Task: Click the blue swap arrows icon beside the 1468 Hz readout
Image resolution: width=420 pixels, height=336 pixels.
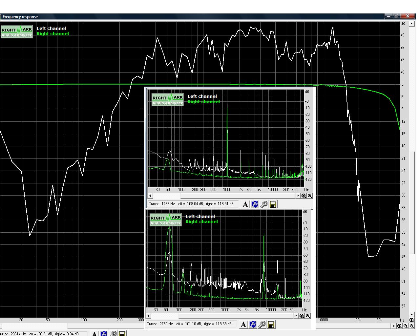Action: pos(254,204)
